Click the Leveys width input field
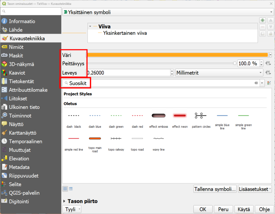Screen dimensions: 275x214 (x=128, y=73)
